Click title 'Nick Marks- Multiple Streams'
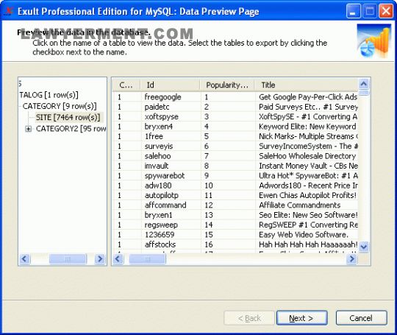The image size is (397, 335). click(308, 136)
